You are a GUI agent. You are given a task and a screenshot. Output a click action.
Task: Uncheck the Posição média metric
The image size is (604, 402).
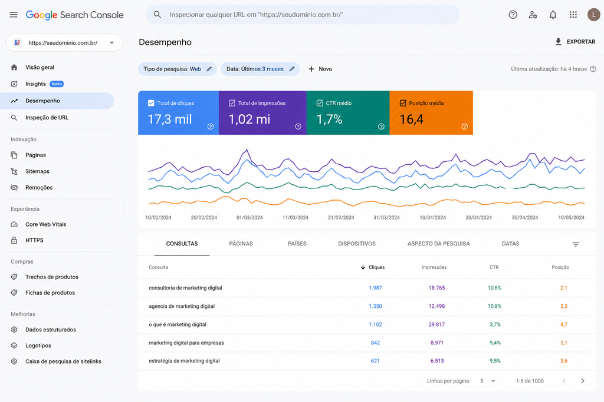[x=403, y=103]
